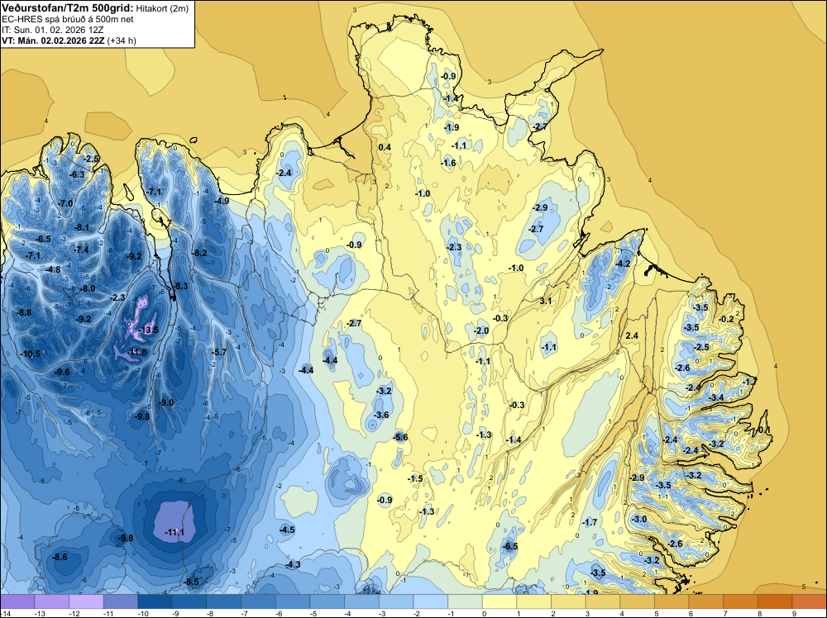The width and height of the screenshot is (827, 618).
Task: Click the -8.2 temperature label
Action: coord(199,253)
